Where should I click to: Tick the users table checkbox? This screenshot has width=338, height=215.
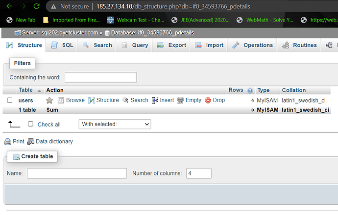(x=9, y=100)
